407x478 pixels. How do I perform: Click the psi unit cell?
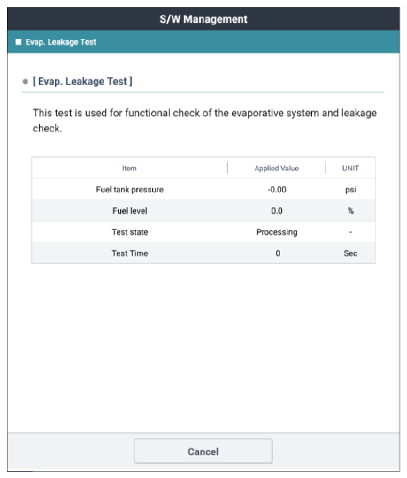click(350, 190)
